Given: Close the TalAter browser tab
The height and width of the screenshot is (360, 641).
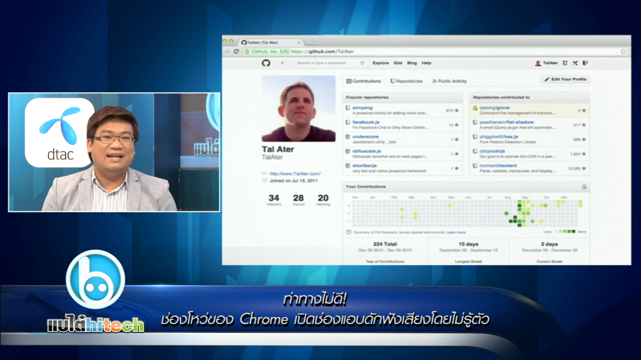Looking at the screenshot, I should click(x=298, y=42).
